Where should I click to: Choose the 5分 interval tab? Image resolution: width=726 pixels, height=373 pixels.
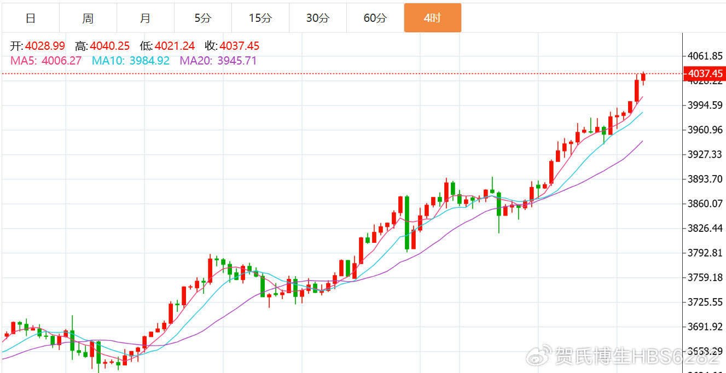click(202, 18)
